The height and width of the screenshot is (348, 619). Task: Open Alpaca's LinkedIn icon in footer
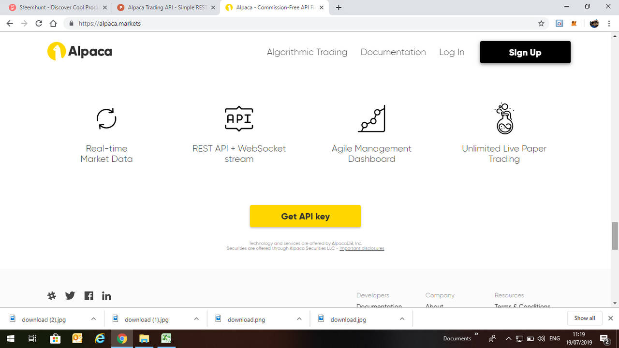tap(106, 296)
